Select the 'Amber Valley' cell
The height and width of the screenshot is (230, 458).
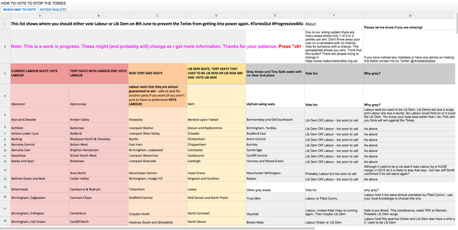99,115
